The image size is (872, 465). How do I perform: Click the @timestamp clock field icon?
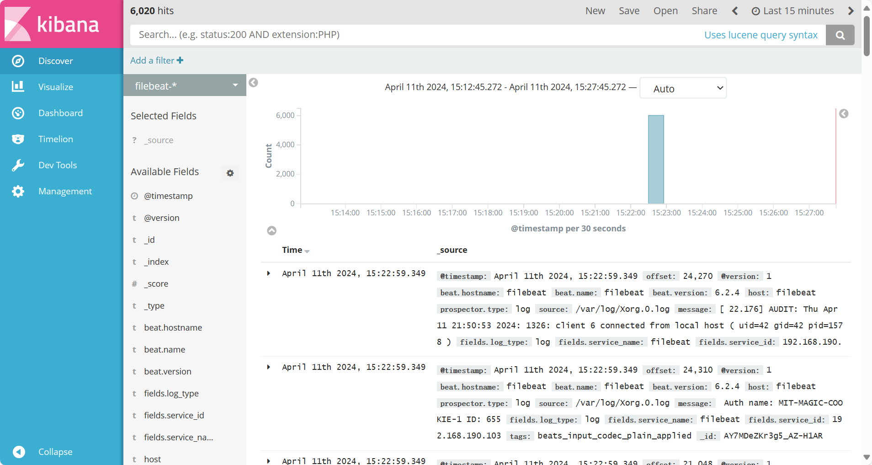(x=134, y=196)
